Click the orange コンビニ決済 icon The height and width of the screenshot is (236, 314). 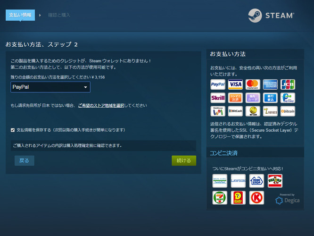point(235,98)
